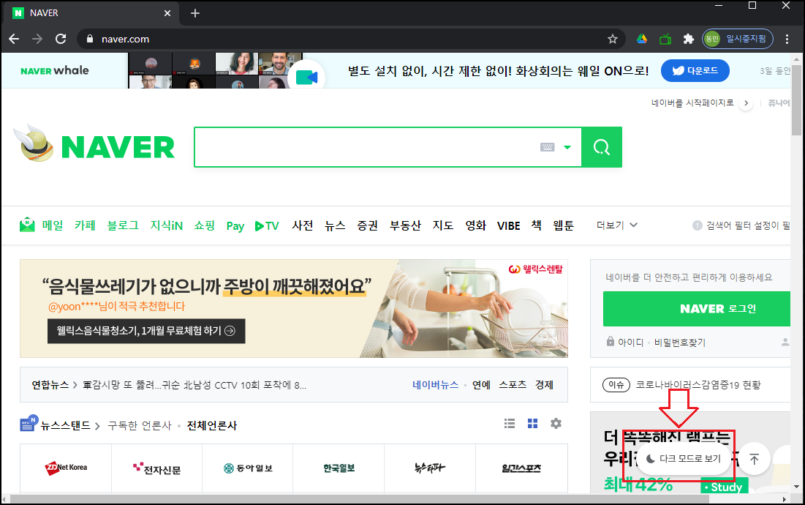Click the green search magnifier button
This screenshot has width=805, height=505.
coord(602,147)
